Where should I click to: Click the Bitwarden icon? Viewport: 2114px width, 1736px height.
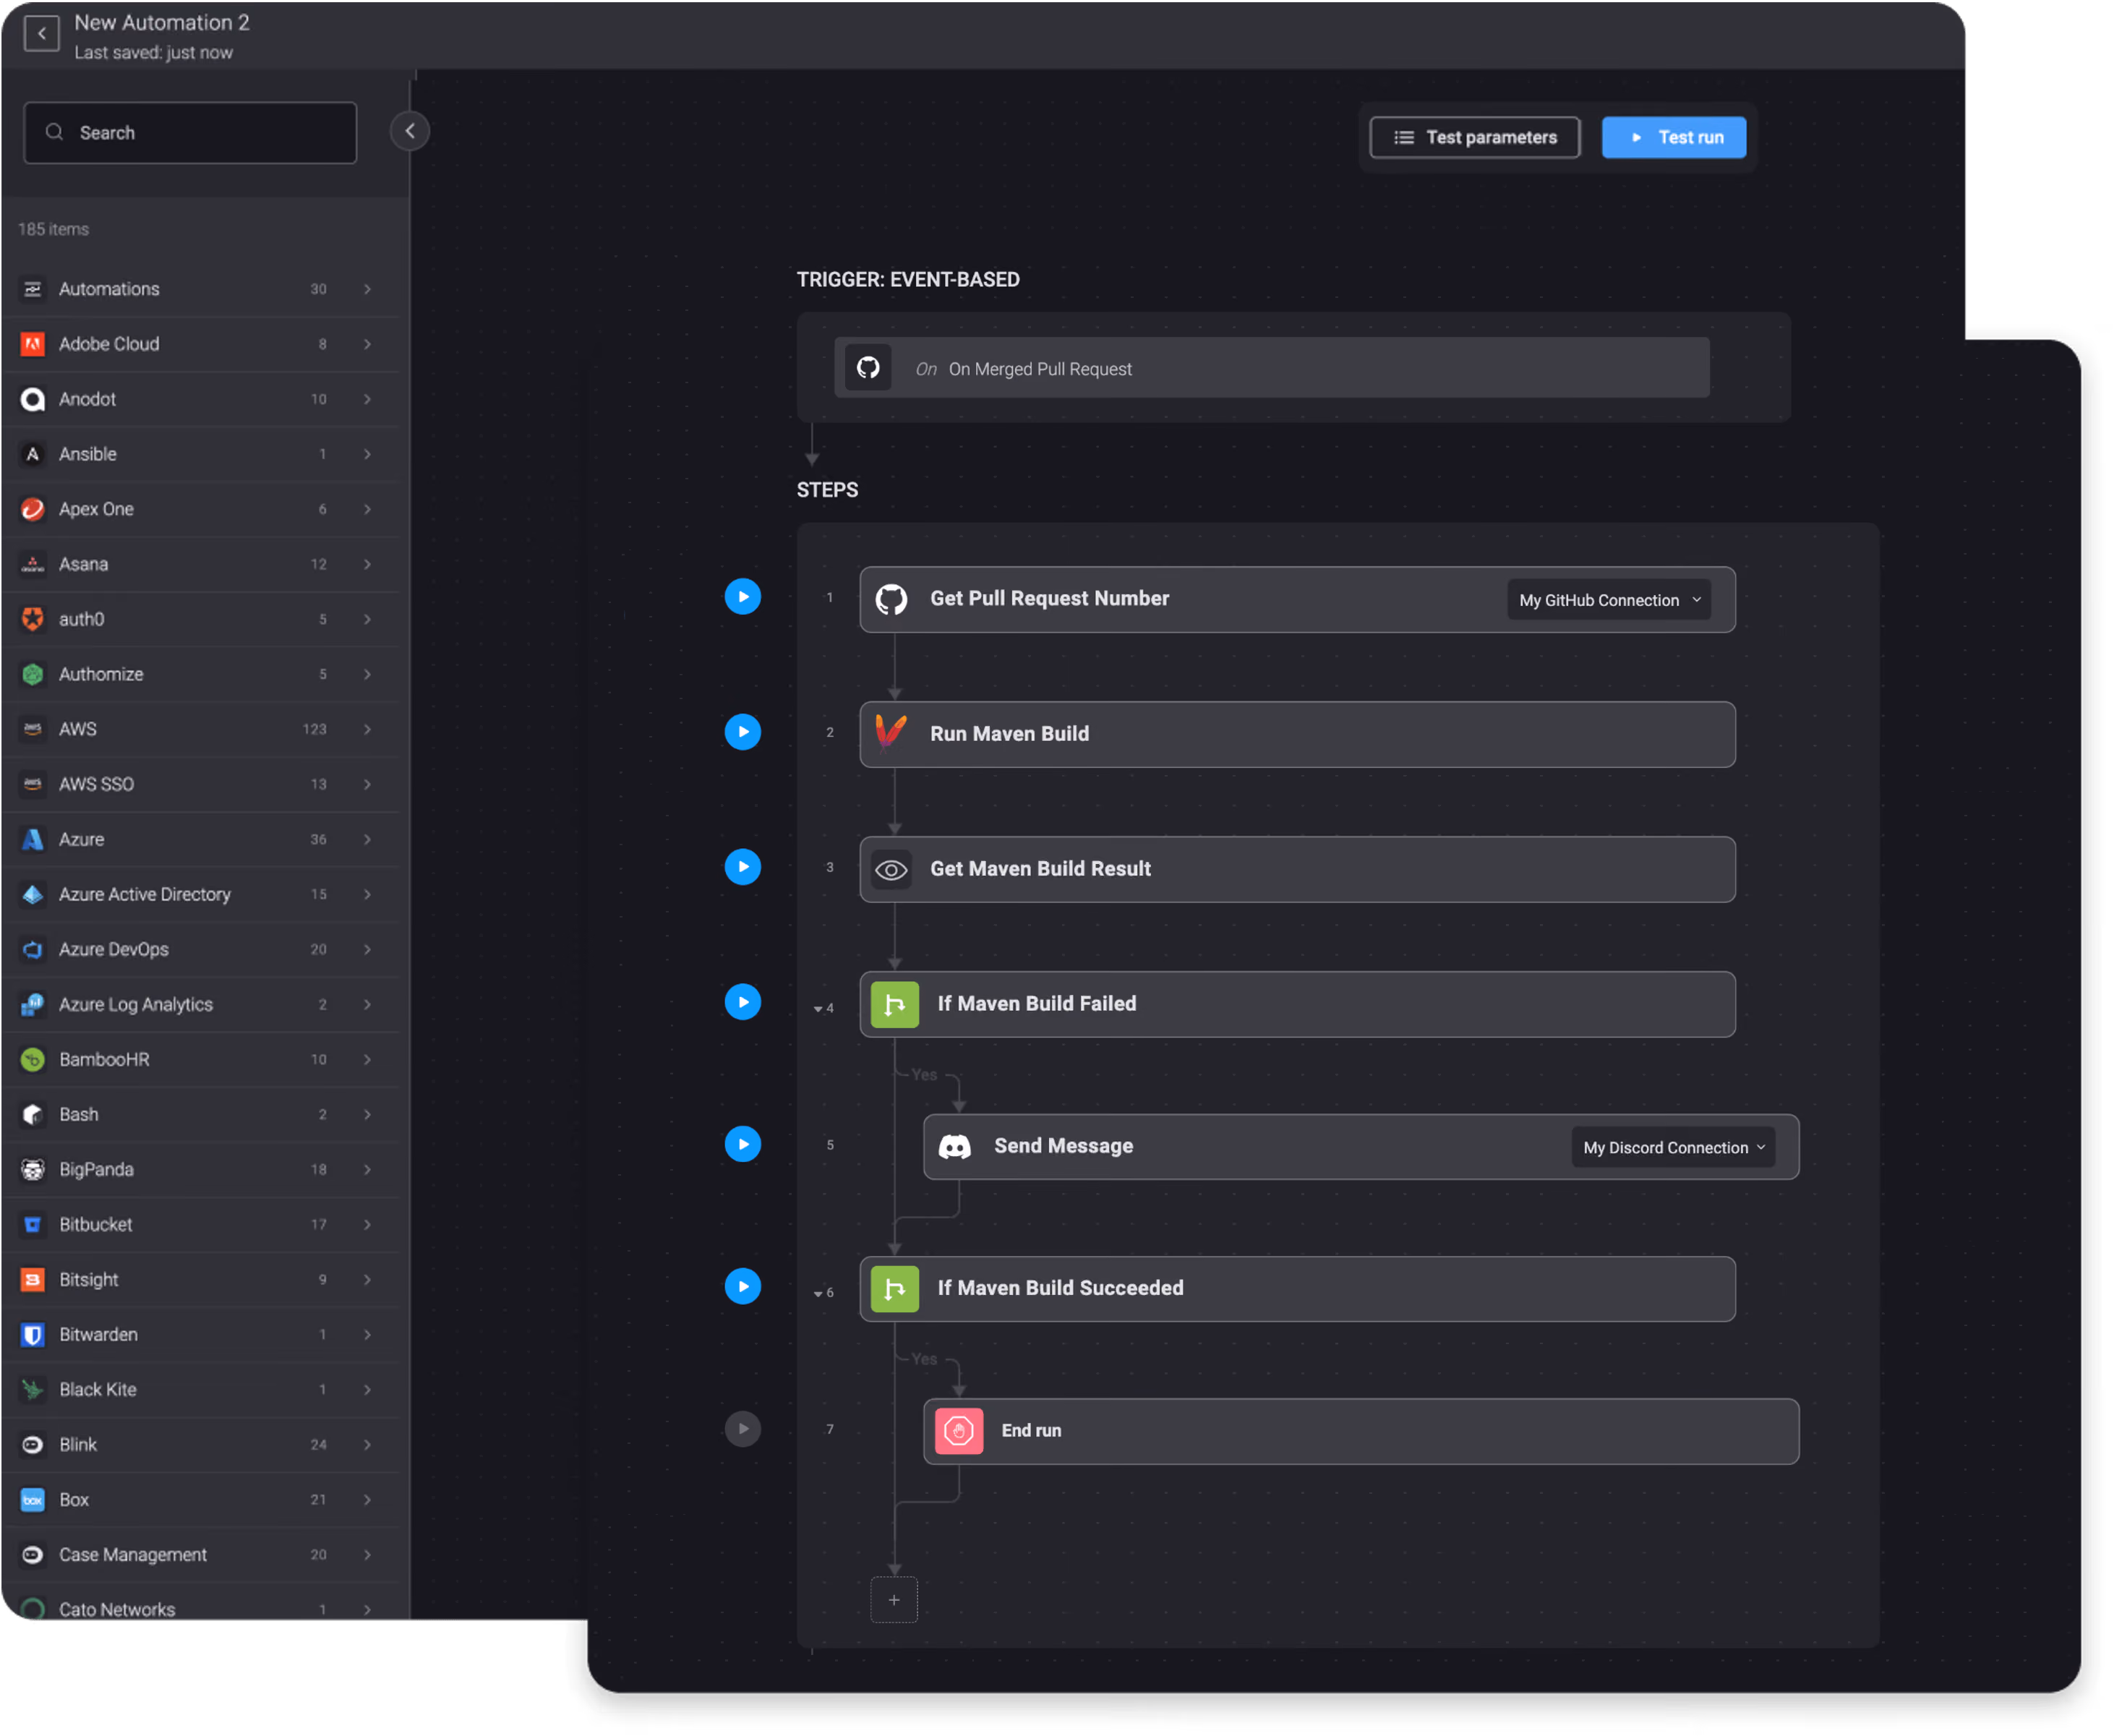(33, 1334)
